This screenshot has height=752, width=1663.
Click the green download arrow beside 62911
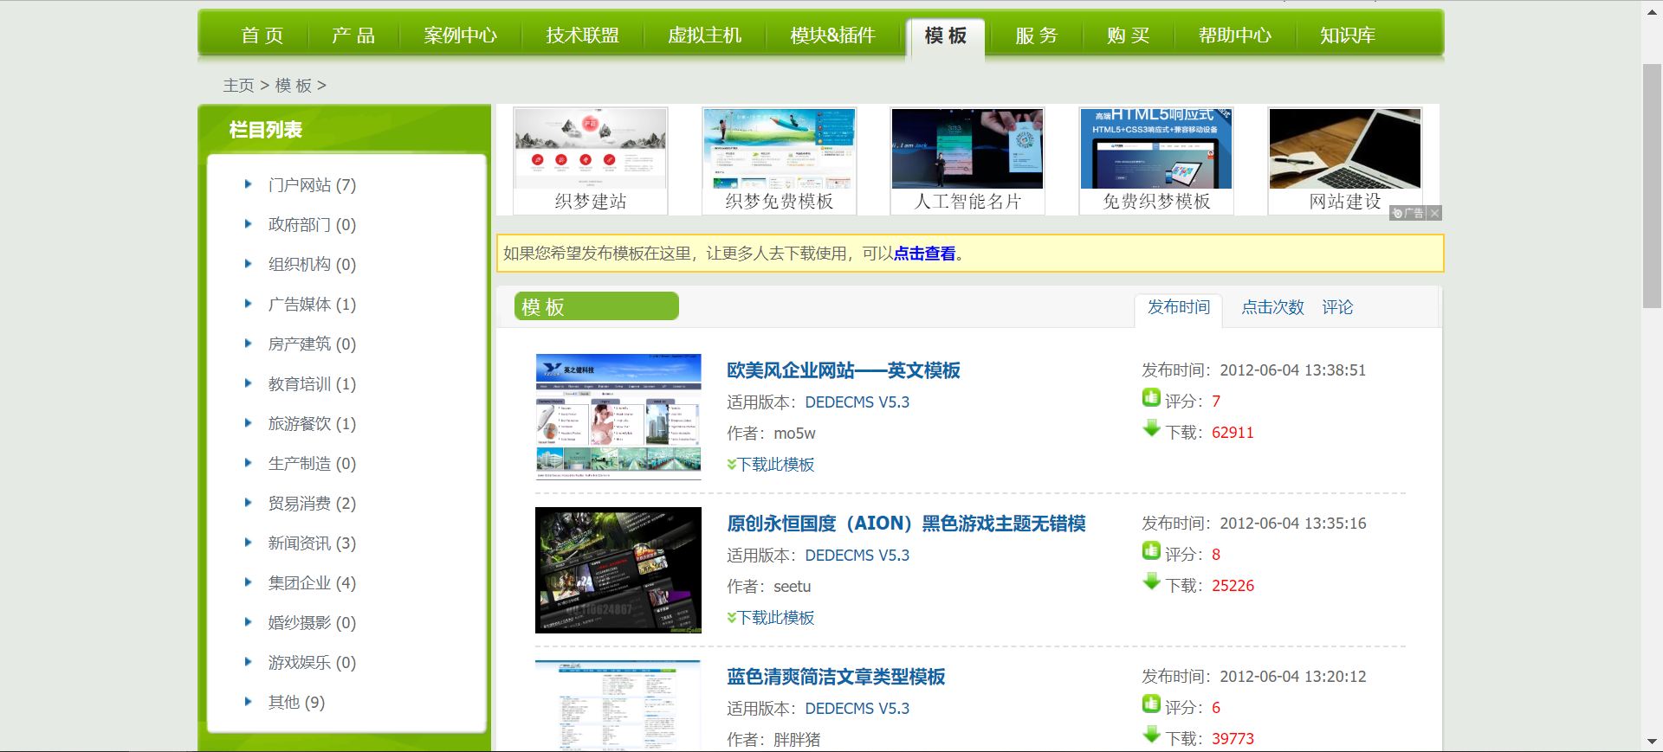(x=1151, y=428)
